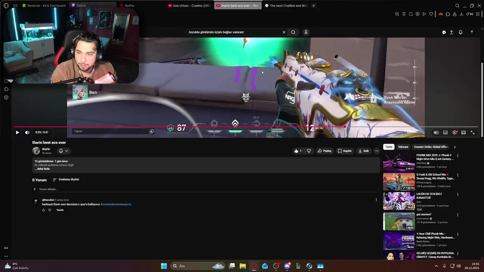This screenshot has height=272, width=484.
Task: Play the YouTube video
Action: click(17, 132)
